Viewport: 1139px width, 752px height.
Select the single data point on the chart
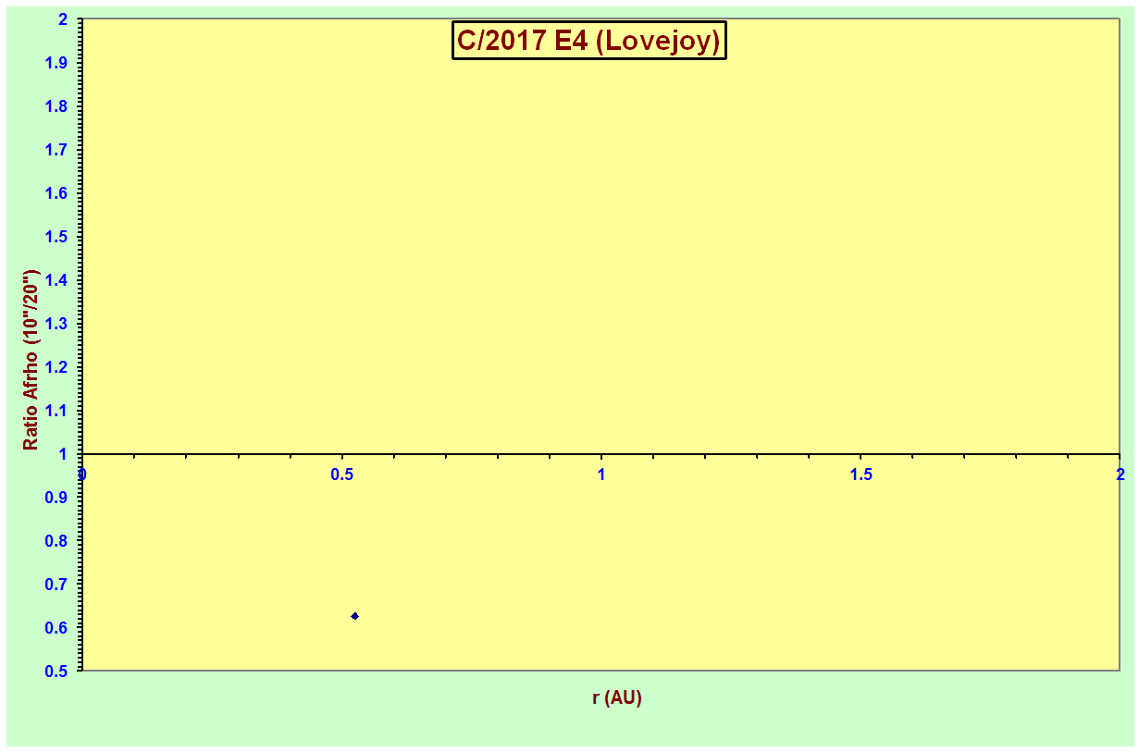355,616
